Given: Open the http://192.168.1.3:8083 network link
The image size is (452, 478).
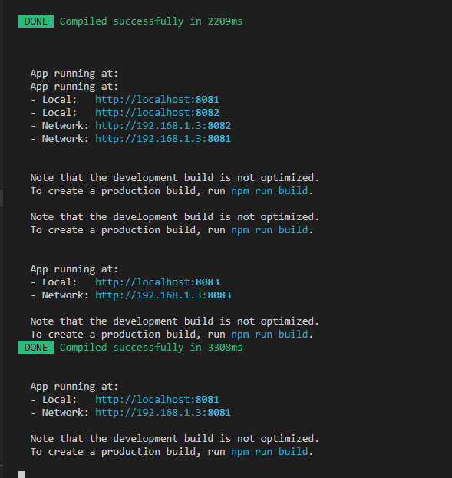Looking at the screenshot, I should 163,295.
